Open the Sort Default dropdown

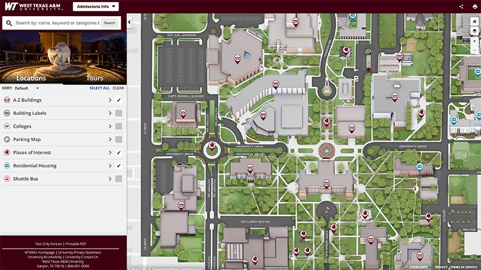pyautogui.click(x=26, y=88)
